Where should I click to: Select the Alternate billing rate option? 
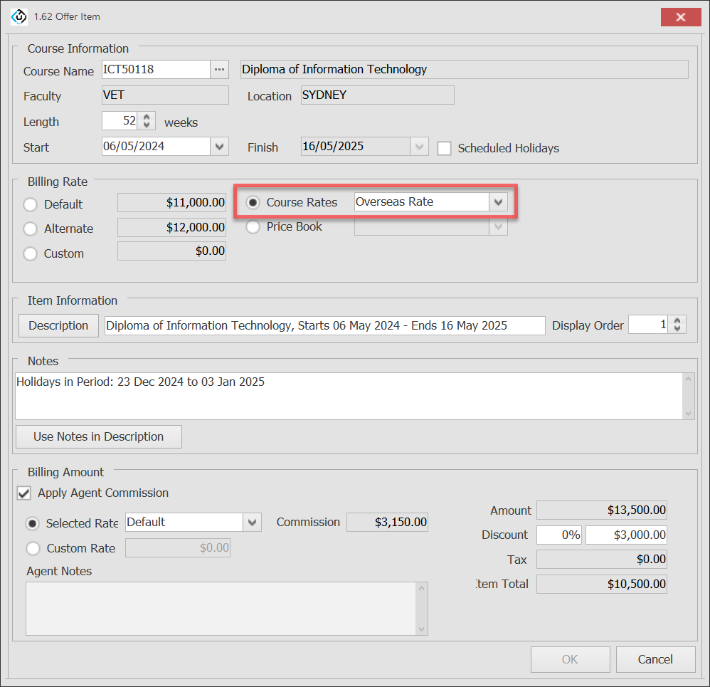(31, 229)
